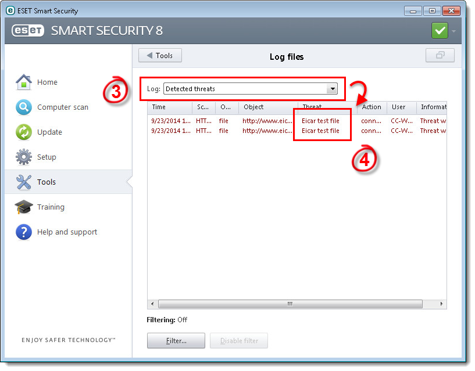This screenshot has height=371, width=475.
Task: Click the green Update arrows icon
Action: click(x=24, y=132)
